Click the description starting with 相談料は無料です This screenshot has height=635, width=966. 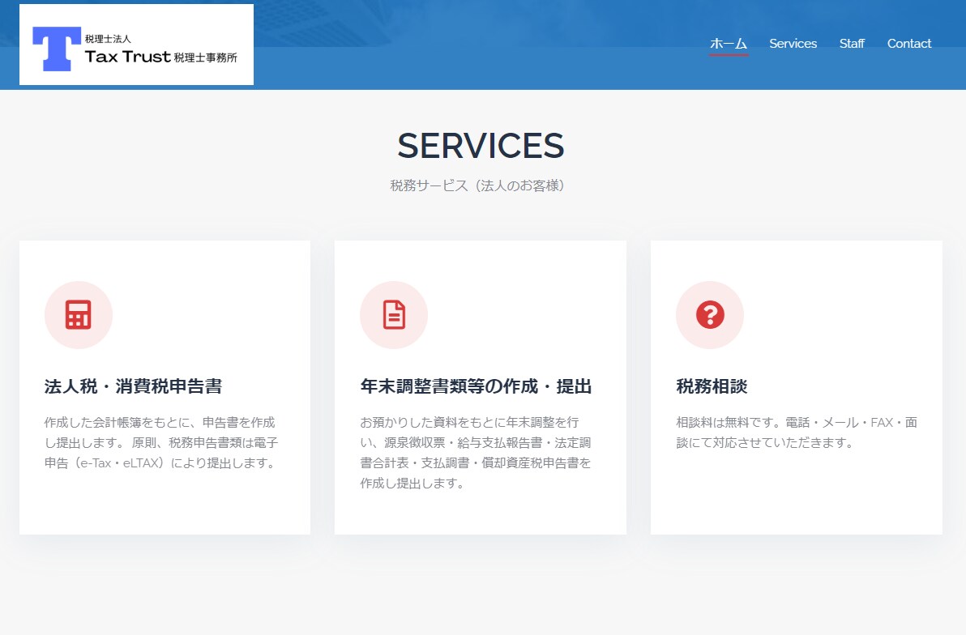(x=797, y=433)
